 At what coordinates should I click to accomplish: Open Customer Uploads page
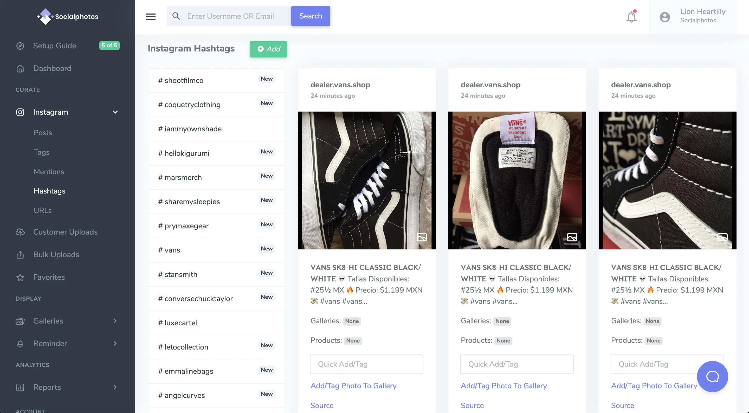click(x=66, y=232)
